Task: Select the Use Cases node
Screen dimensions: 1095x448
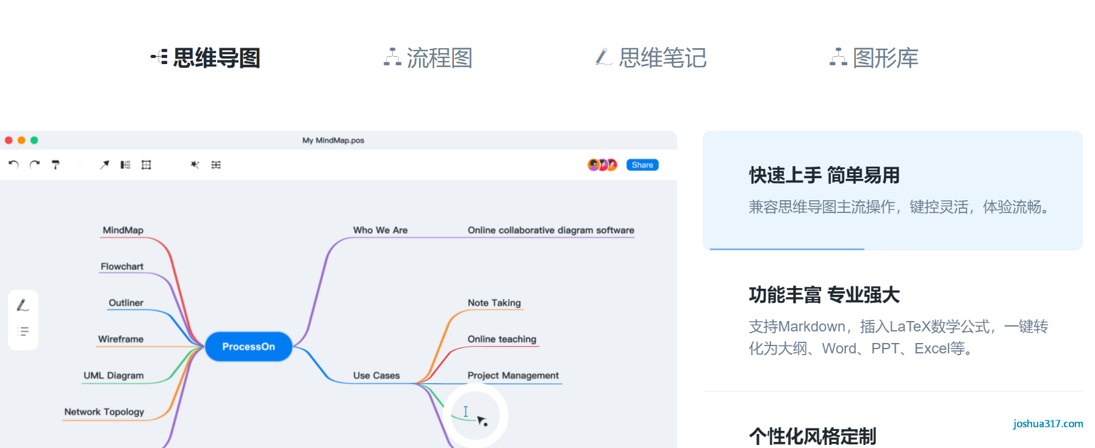Action: coord(376,375)
